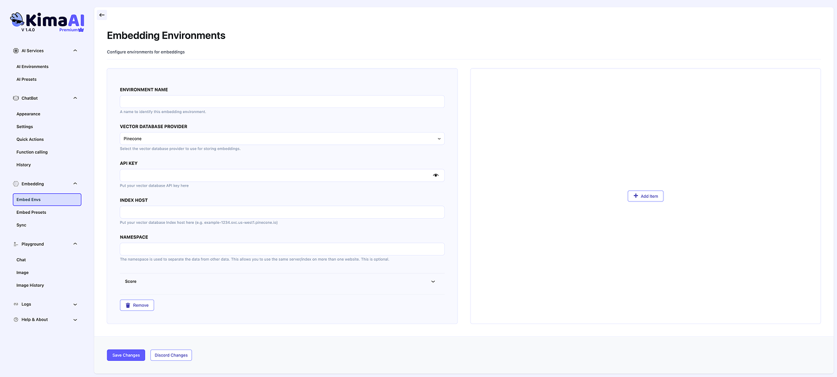837x377 pixels.
Task: Click the Help & About icon
Action: click(x=15, y=319)
